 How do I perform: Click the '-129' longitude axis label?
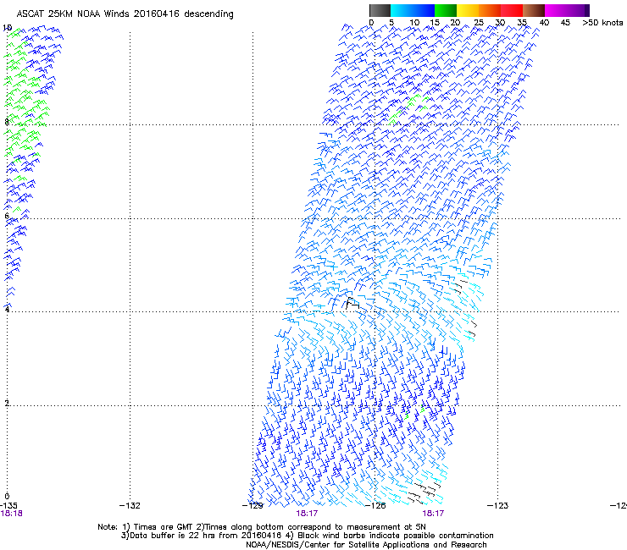[252, 506]
